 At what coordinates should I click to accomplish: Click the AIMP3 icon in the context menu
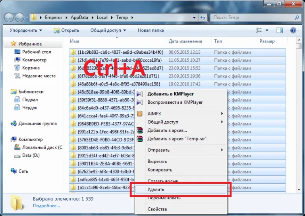pos(140,113)
